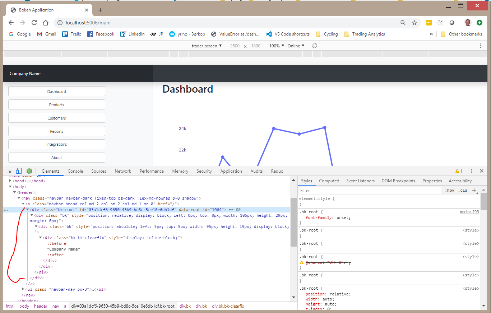491x313 pixels.
Task: Switch to the Console panel
Action: tap(75, 171)
